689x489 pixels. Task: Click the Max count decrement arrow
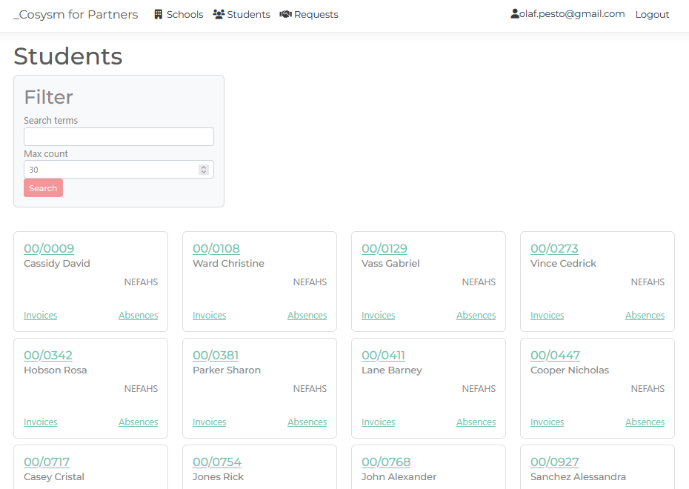pos(203,172)
